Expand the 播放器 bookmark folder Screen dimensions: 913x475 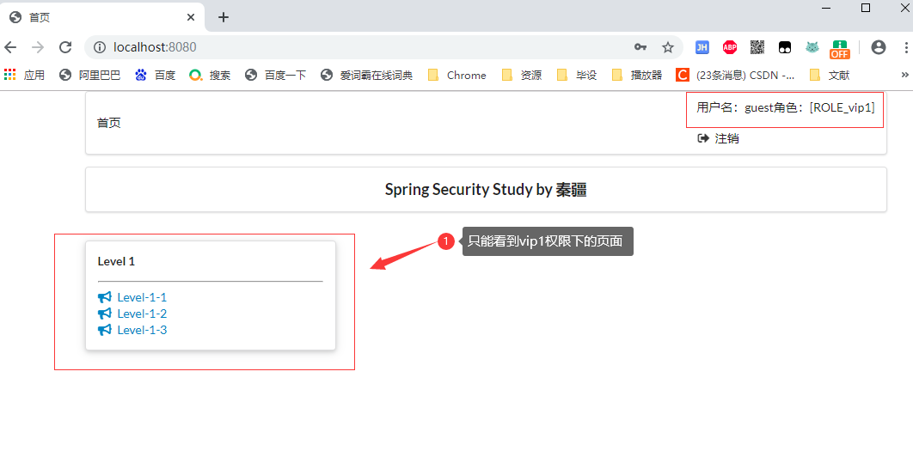(x=637, y=75)
